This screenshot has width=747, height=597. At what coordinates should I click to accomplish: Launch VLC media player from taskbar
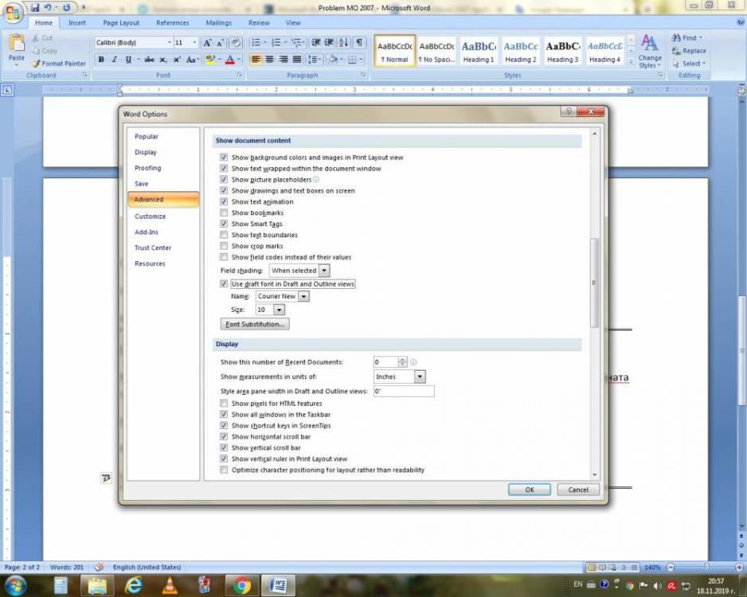169,585
